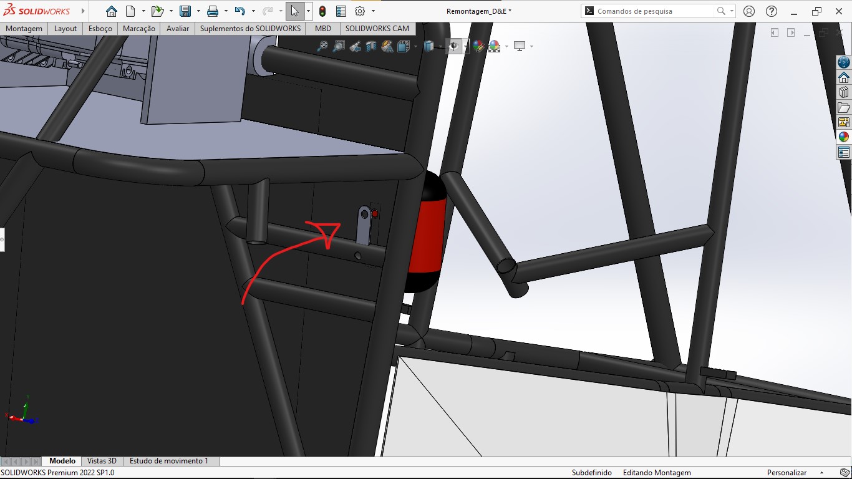Toggle the Select cursor tool
Image resolution: width=852 pixels, height=479 pixels.
click(294, 11)
